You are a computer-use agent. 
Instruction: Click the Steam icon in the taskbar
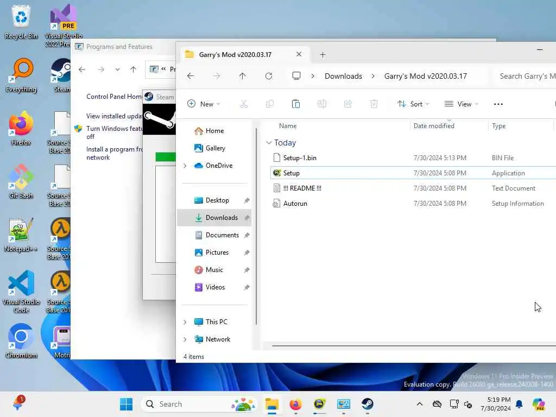coord(367,404)
